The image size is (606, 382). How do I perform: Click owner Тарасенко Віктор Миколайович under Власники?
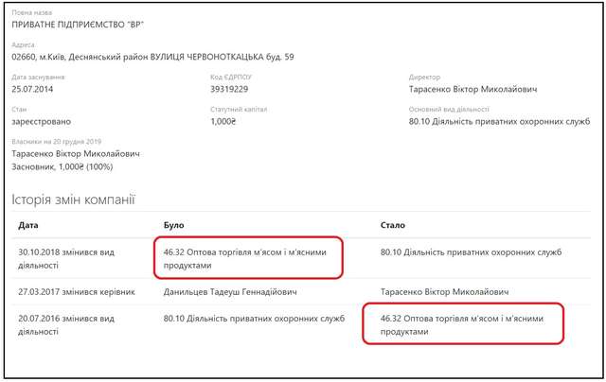click(x=76, y=153)
